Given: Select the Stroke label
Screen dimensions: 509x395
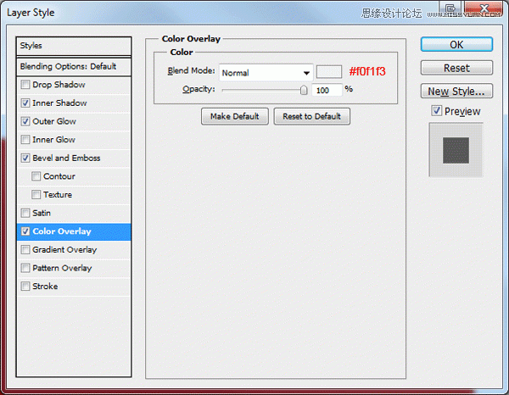Looking at the screenshot, I should pos(45,287).
